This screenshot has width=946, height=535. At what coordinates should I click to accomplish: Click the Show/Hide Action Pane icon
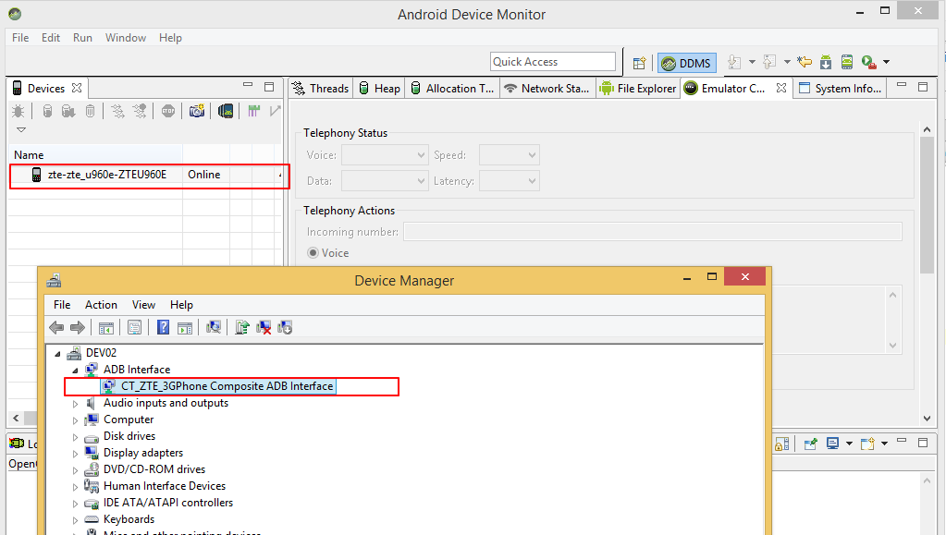(x=185, y=328)
